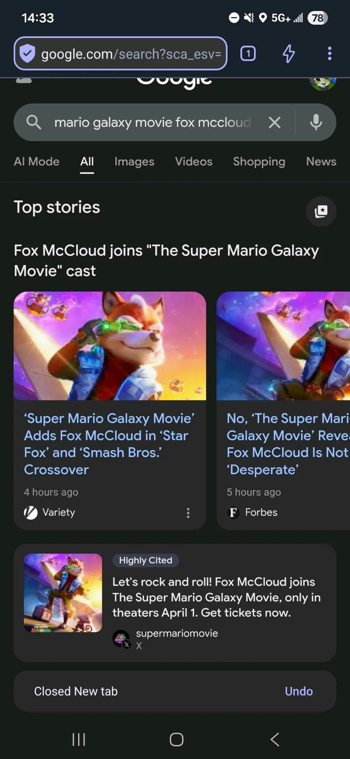Tap the tab switcher count icon

click(x=248, y=53)
